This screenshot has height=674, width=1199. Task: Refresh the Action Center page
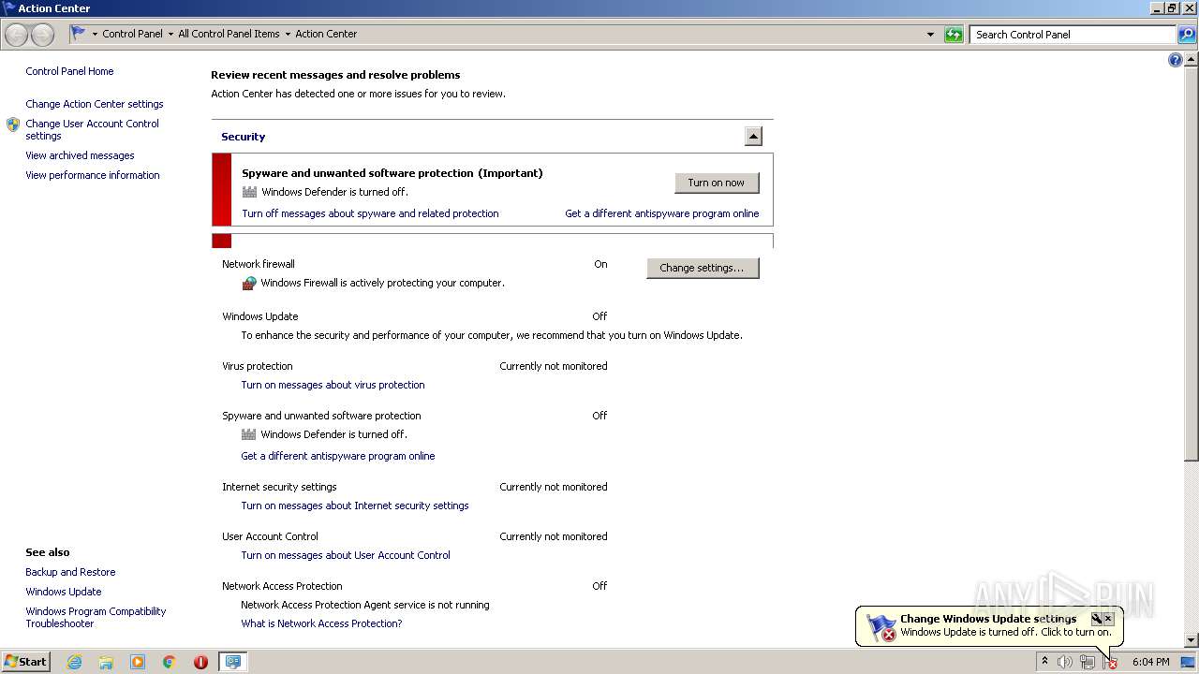954,35
